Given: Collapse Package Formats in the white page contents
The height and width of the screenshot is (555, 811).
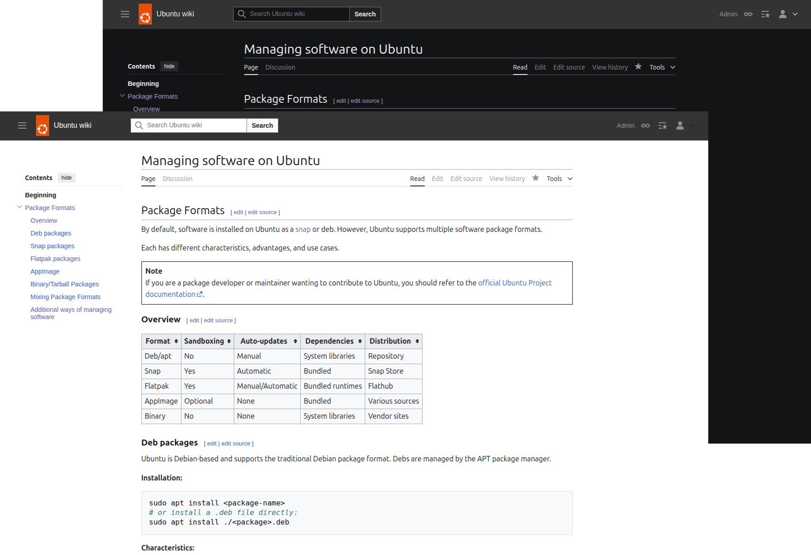Looking at the screenshot, I should pyautogui.click(x=20, y=207).
